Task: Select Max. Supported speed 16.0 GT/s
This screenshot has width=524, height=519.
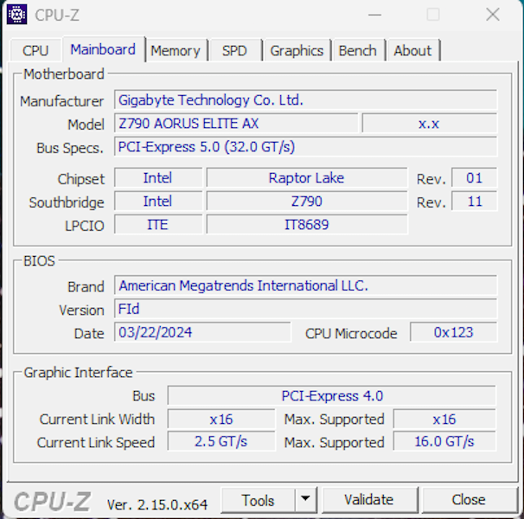Action: tap(444, 441)
